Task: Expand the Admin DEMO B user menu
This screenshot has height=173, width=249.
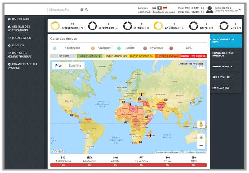Action: click(x=240, y=10)
